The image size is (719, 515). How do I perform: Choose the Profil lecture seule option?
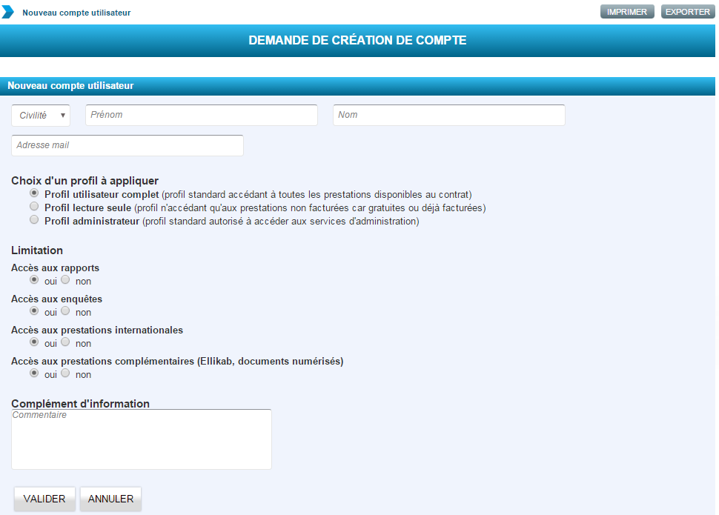(34, 207)
